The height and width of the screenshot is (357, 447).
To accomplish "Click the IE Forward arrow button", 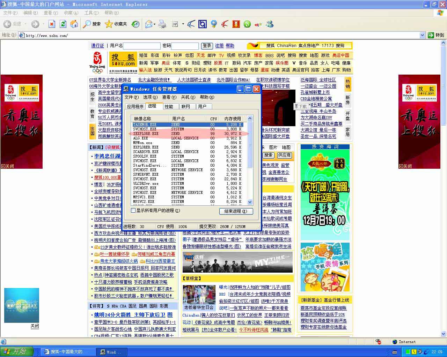I will pos(35,24).
